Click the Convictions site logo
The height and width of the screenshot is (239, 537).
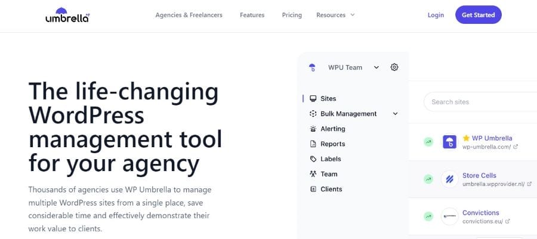[449, 216]
